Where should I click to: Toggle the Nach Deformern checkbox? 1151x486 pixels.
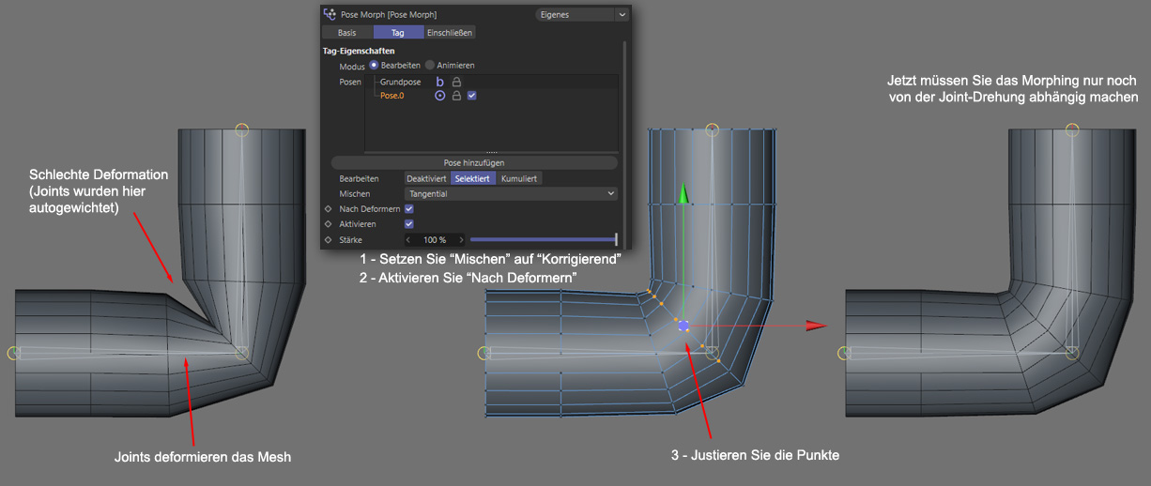point(408,209)
